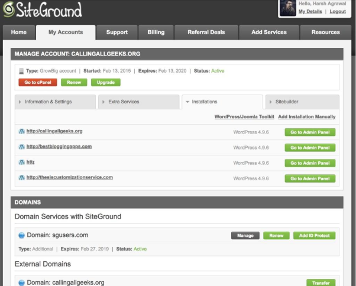Click the SiteGround logo
Viewport: 356px width, 286px height.
[43, 9]
